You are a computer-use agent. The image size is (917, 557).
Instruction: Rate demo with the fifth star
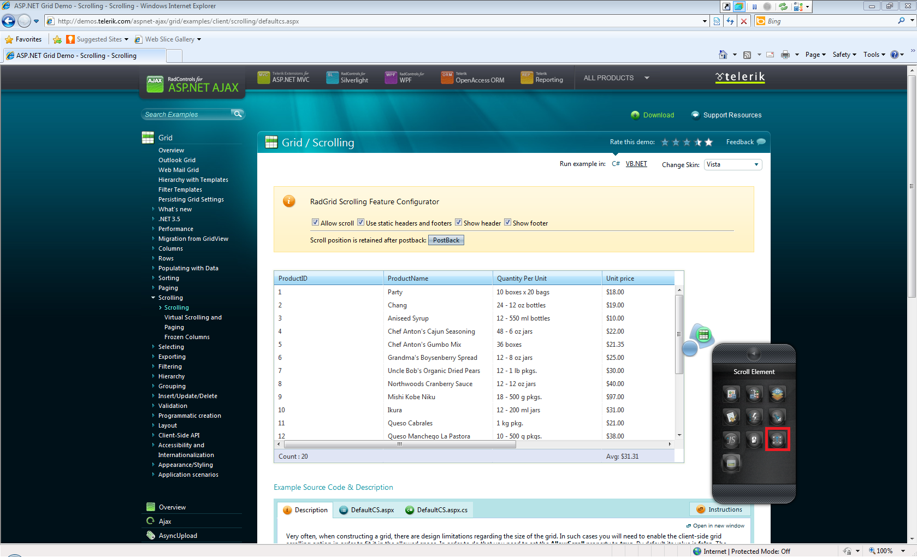tap(709, 143)
